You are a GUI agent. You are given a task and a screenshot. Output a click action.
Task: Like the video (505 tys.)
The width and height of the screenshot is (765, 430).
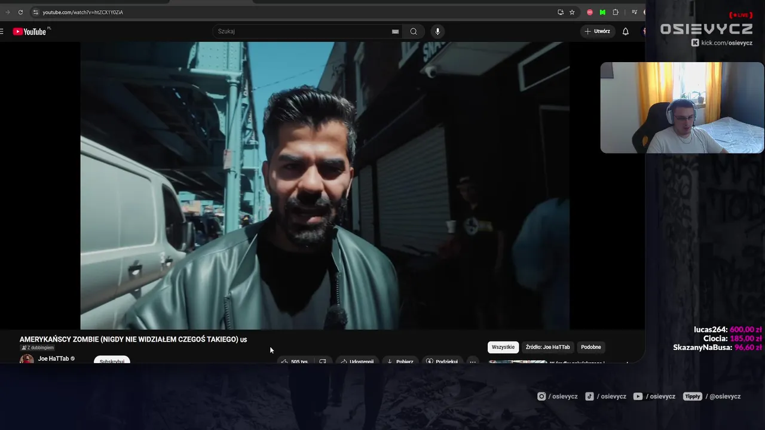click(295, 361)
